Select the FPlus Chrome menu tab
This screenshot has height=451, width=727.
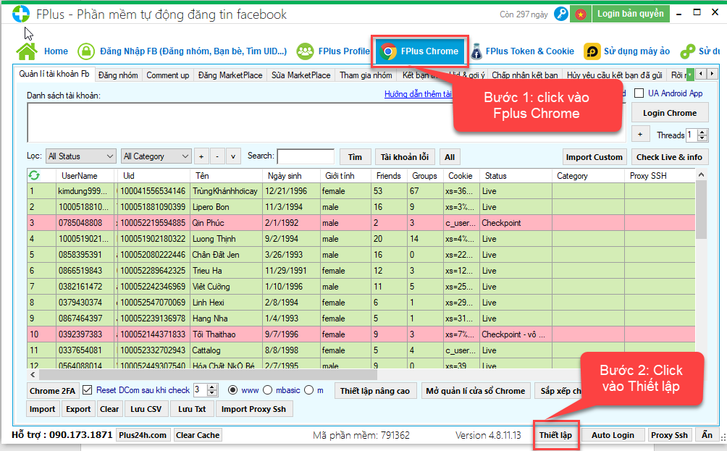(419, 51)
